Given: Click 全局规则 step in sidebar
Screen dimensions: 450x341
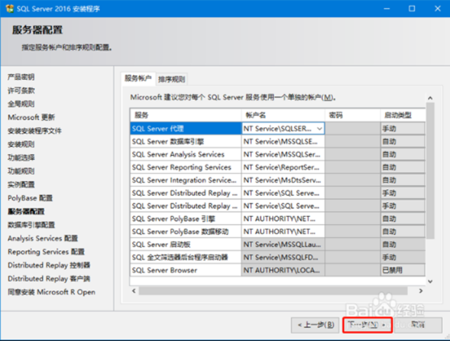Looking at the screenshot, I should [x=21, y=104].
